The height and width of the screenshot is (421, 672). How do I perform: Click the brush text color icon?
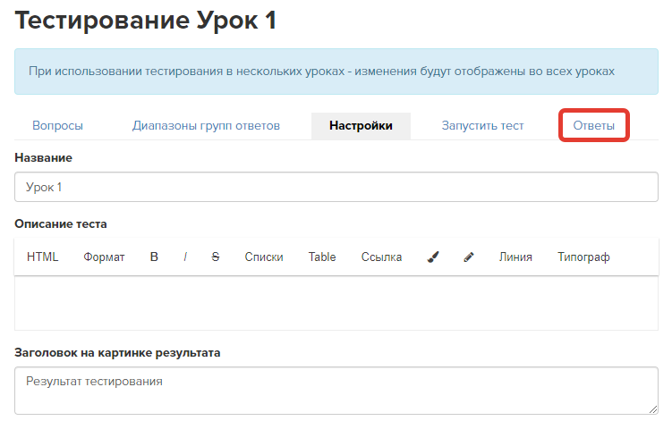pos(433,257)
